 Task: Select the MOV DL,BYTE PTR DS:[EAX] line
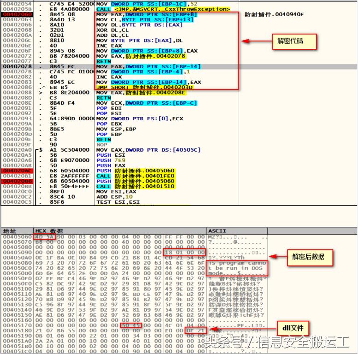point(139,25)
